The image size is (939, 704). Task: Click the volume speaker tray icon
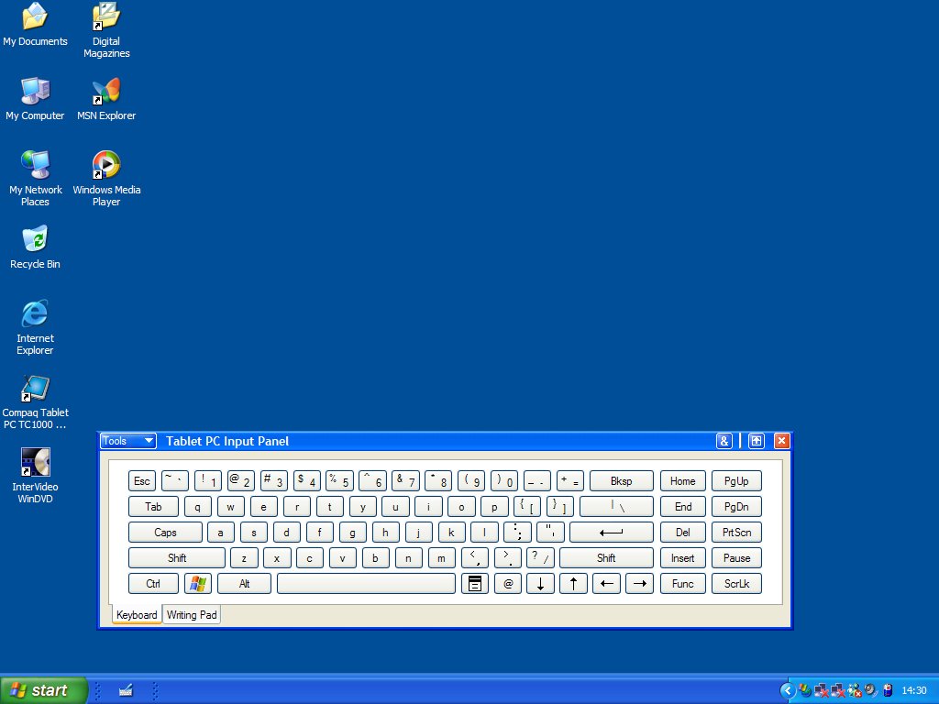click(871, 691)
